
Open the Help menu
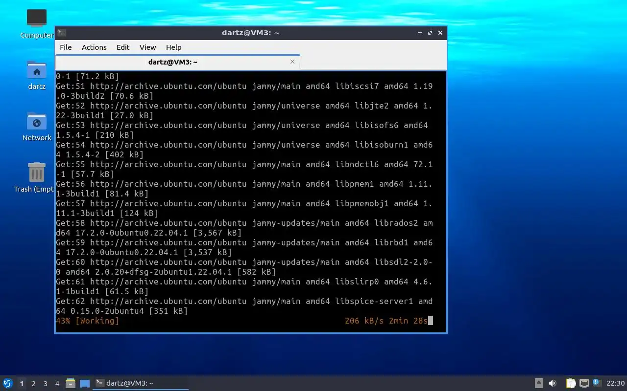(x=174, y=47)
